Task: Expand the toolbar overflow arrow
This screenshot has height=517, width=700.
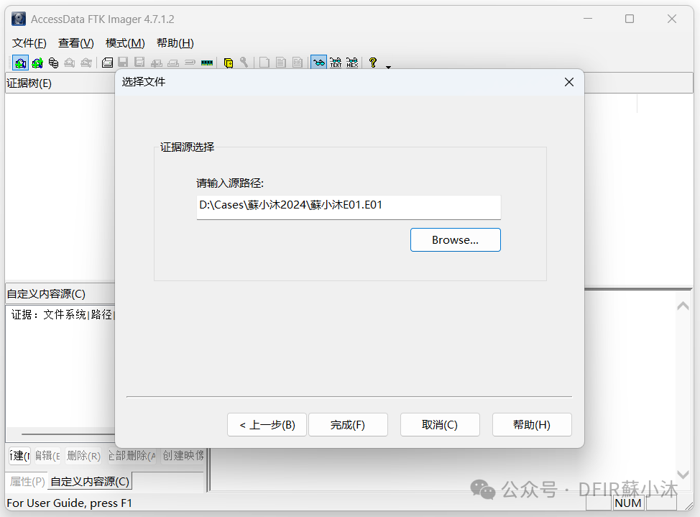Action: (388, 67)
